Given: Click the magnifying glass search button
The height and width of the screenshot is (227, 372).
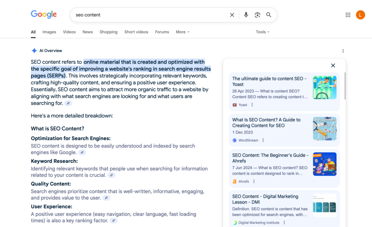Looking at the screenshot, I should (269, 15).
